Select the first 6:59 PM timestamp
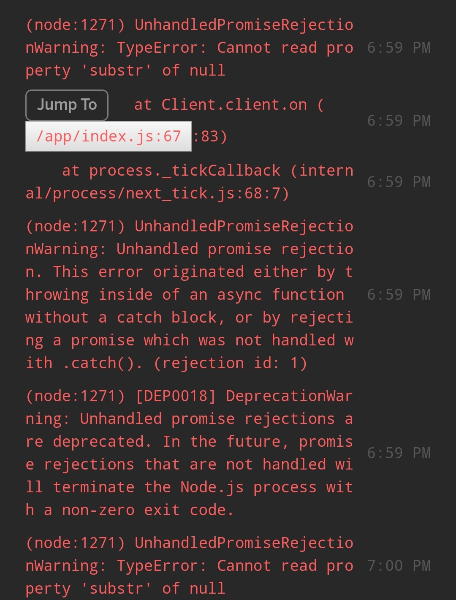The height and width of the screenshot is (600, 456). pyautogui.click(x=399, y=47)
